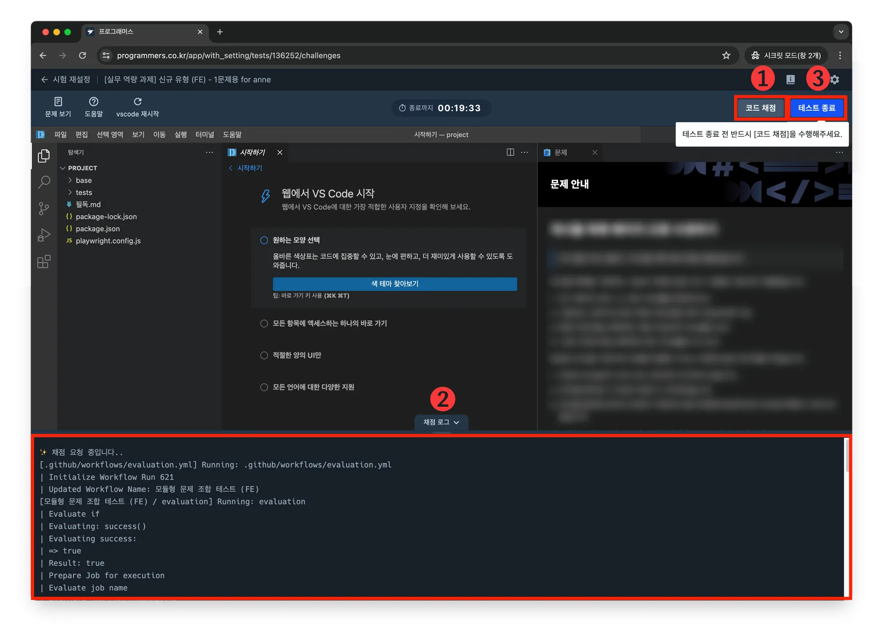Viewport: 883px width, 641px height.
Task: Open the 터미널 menu
Action: pyautogui.click(x=204, y=135)
